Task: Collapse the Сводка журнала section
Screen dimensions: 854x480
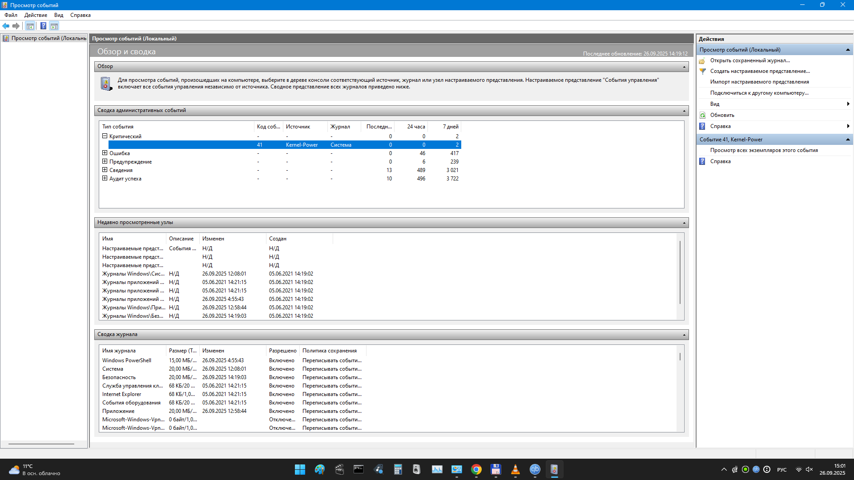Action: tap(684, 335)
